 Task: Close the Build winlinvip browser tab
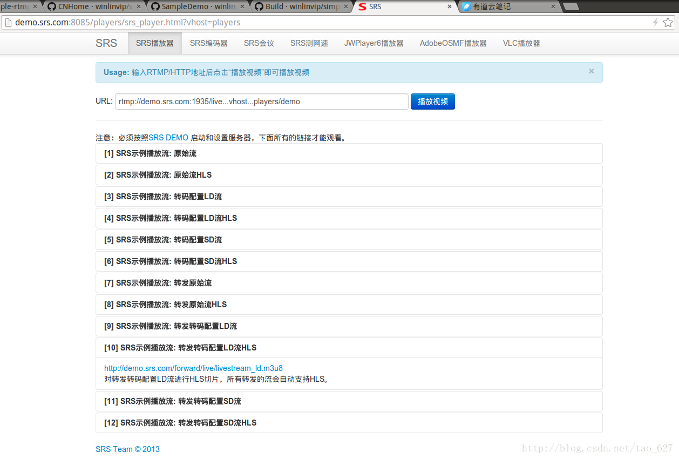tap(346, 6)
